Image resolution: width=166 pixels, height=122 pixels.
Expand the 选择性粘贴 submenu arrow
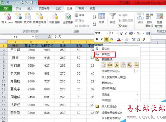[x=137, y=71]
